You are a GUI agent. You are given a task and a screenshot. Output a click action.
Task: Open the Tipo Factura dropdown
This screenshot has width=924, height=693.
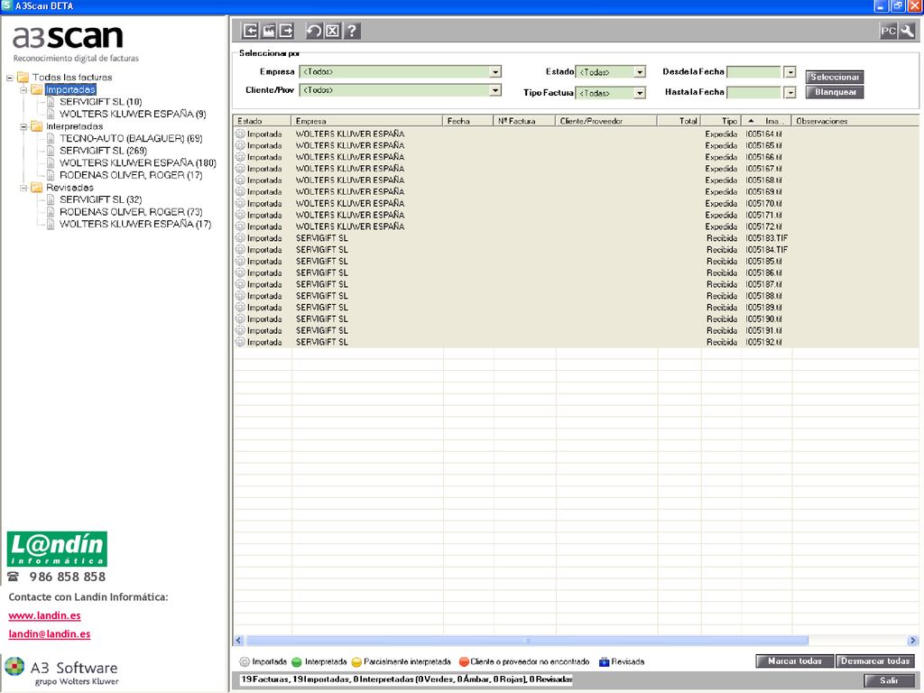(x=640, y=93)
